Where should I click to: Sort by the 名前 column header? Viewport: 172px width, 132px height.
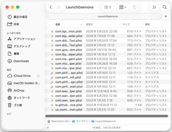tap(58, 24)
